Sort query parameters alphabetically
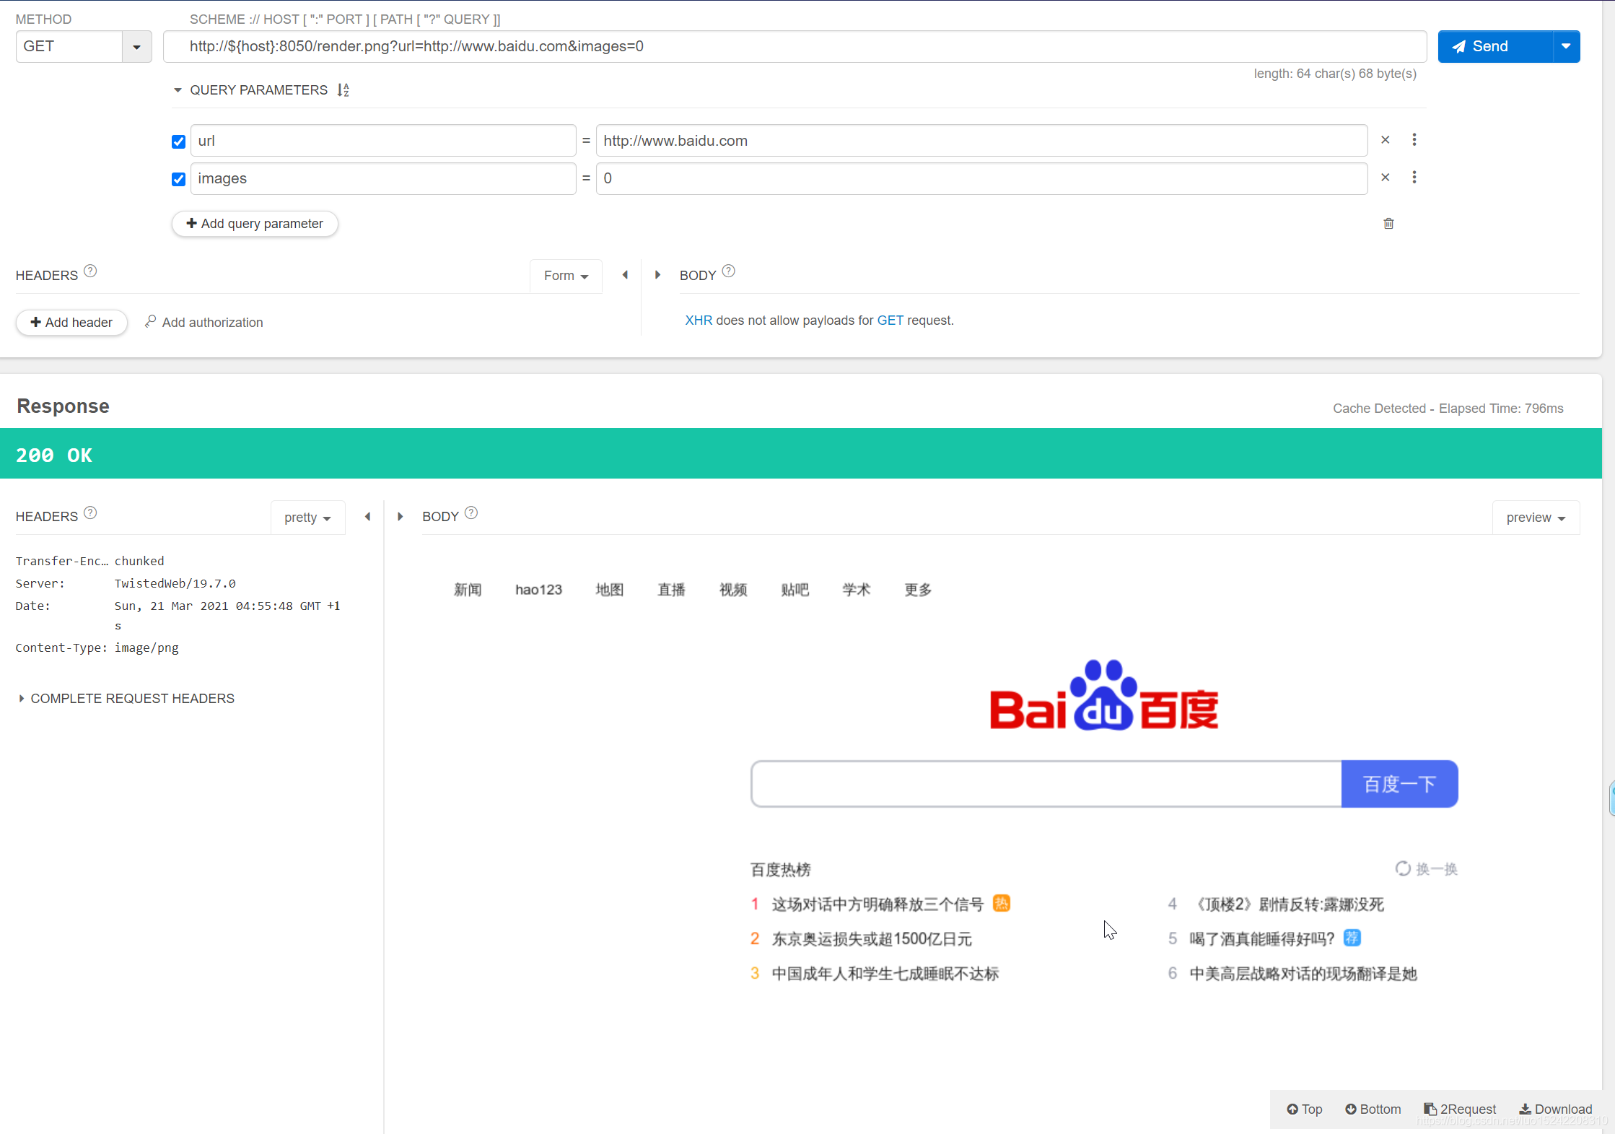Viewport: 1615px width, 1134px height. coord(343,90)
